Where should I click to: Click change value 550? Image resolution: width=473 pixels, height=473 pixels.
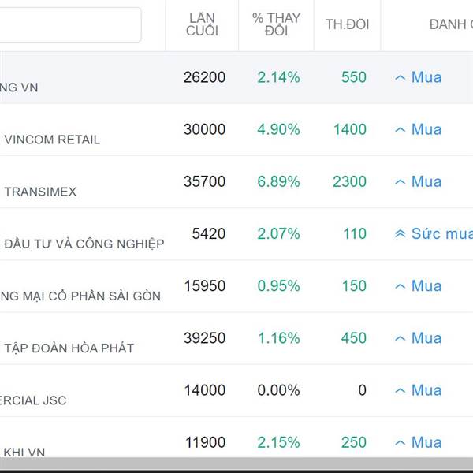(354, 77)
